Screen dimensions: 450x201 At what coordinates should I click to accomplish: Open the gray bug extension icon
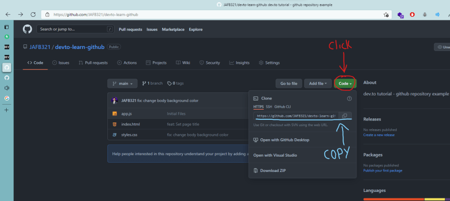425,15
